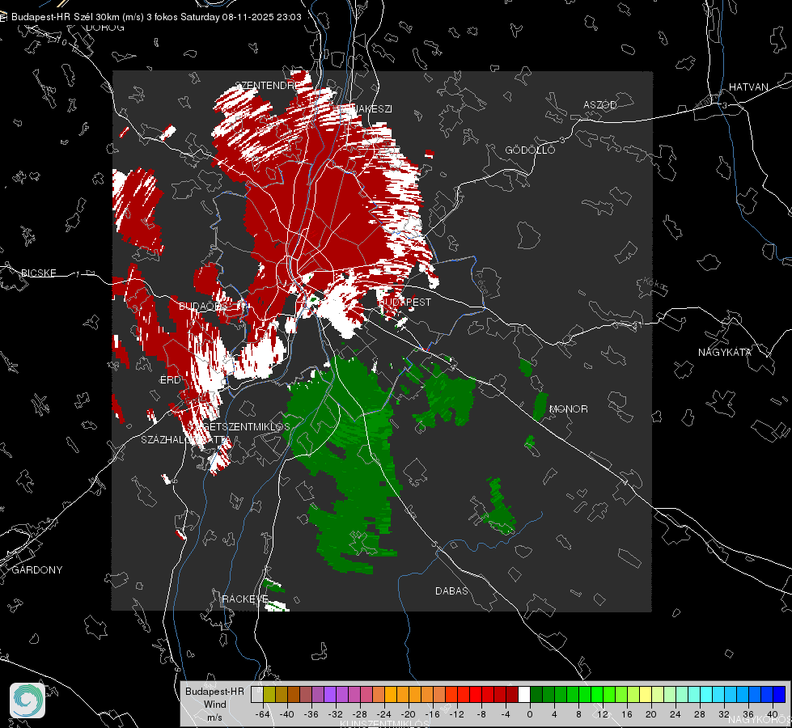
Task: Click the light gray swatch at the legend's left end
Action: point(256,694)
